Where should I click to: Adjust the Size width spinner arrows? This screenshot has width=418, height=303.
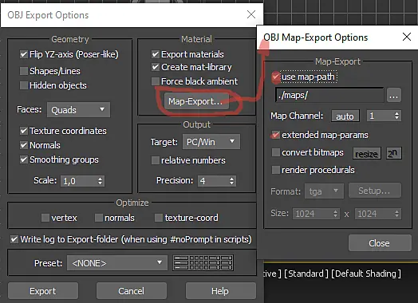click(336, 214)
